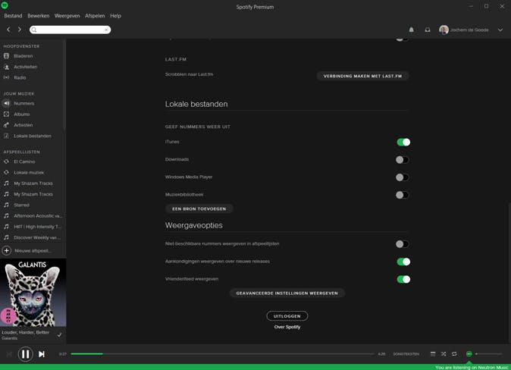Click listening on Neutron Music banner
Image resolution: width=511 pixels, height=370 pixels.
pos(472,368)
